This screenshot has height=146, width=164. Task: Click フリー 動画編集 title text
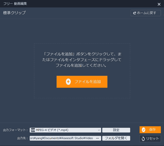[15, 4]
